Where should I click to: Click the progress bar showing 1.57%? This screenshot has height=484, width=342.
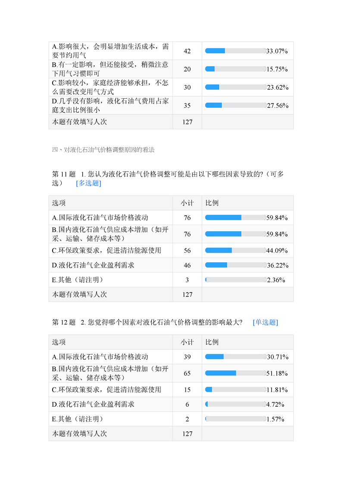click(235, 419)
